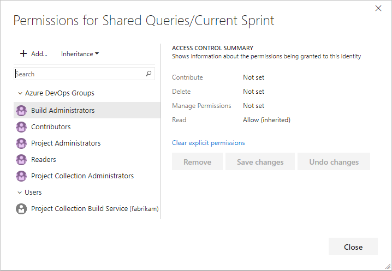Click the Project Collection Administrators group icon
This screenshot has height=271, width=392.
(x=21, y=176)
